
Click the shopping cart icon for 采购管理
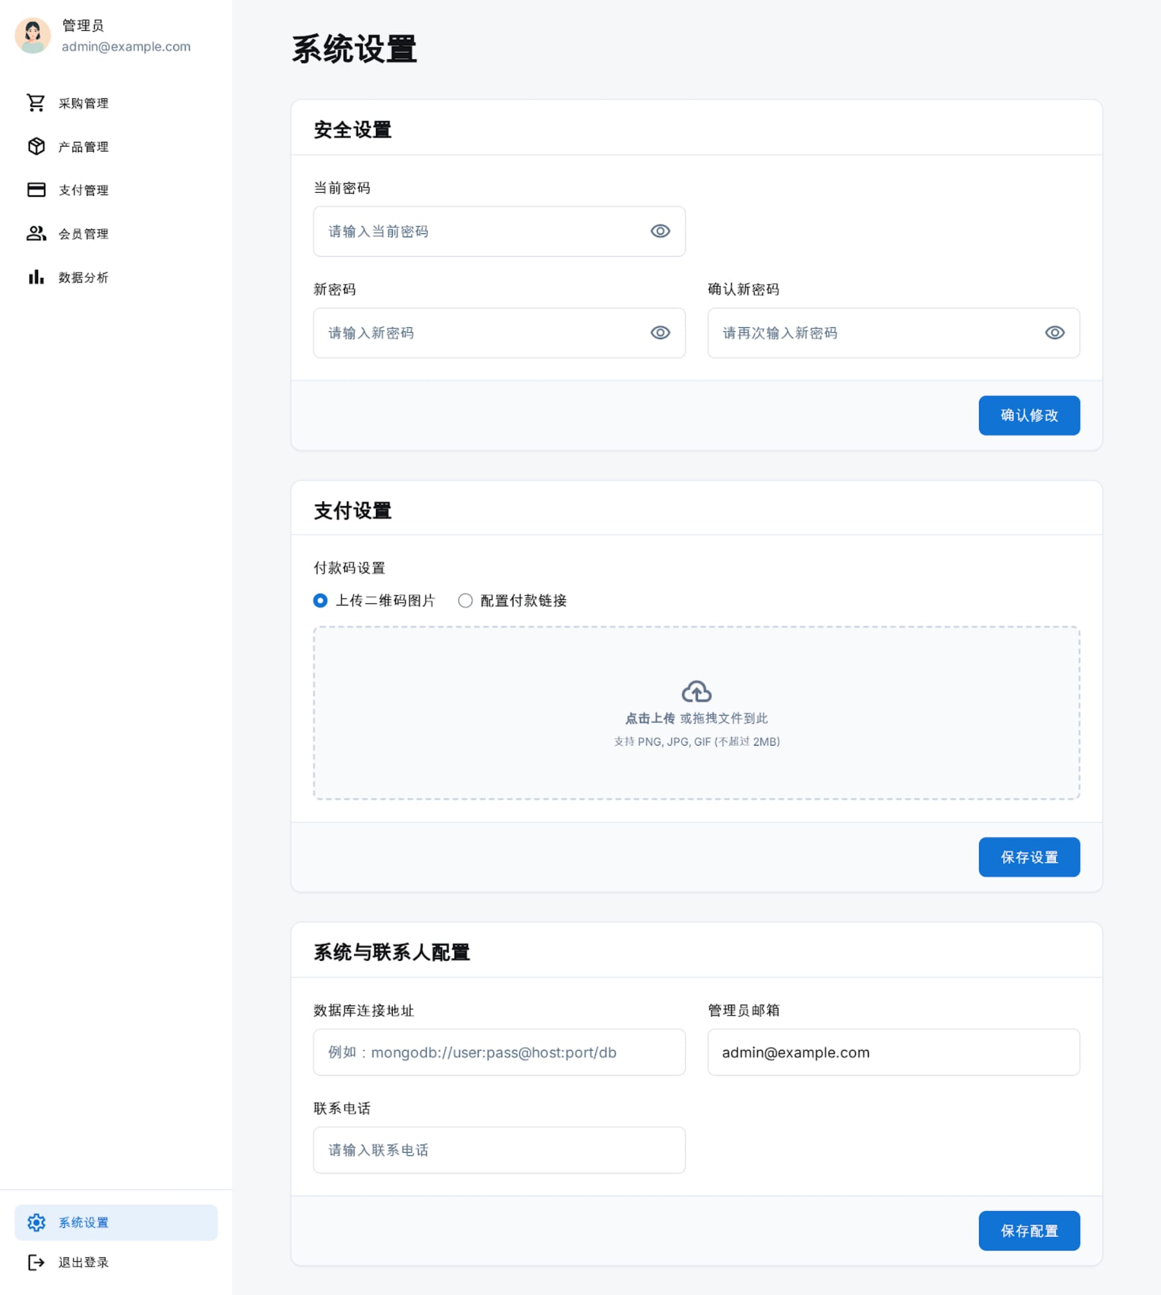pos(36,103)
